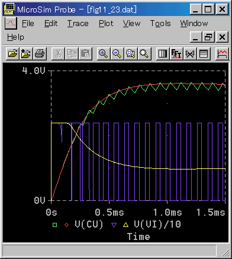This screenshot has height=259, width=232.
Task: Click the 0s x-axis label
Action: pos(51,213)
